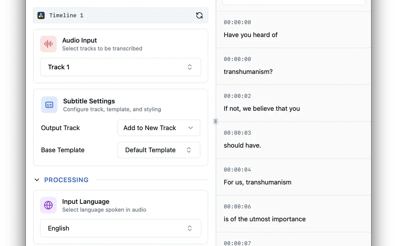Click the panel resize drag handle
The height and width of the screenshot is (246, 397).
pos(215,121)
